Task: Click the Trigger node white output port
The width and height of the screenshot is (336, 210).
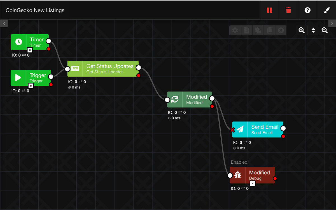Action: [51, 77]
